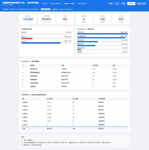Click the blue 77.8% progress bar
Image resolution: width=149 pixels, height=150 pixels.
tap(41, 43)
